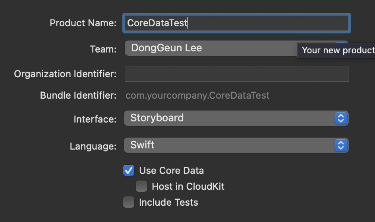
Task: Click the Interface popup chevron arrows
Action: (340, 118)
